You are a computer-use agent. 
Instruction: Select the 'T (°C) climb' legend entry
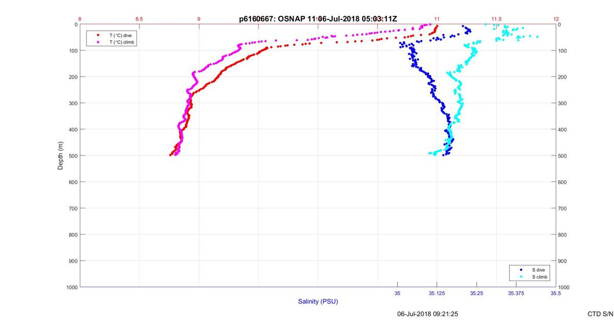coord(122,41)
